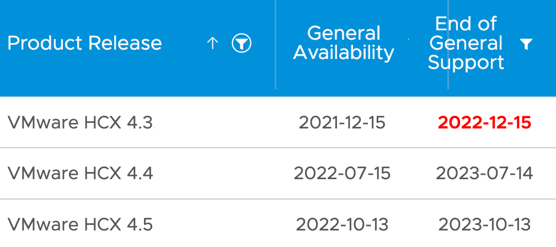This screenshot has height=247, width=556.
Task: Open the End of General Support filter funnel
Action: [526, 44]
